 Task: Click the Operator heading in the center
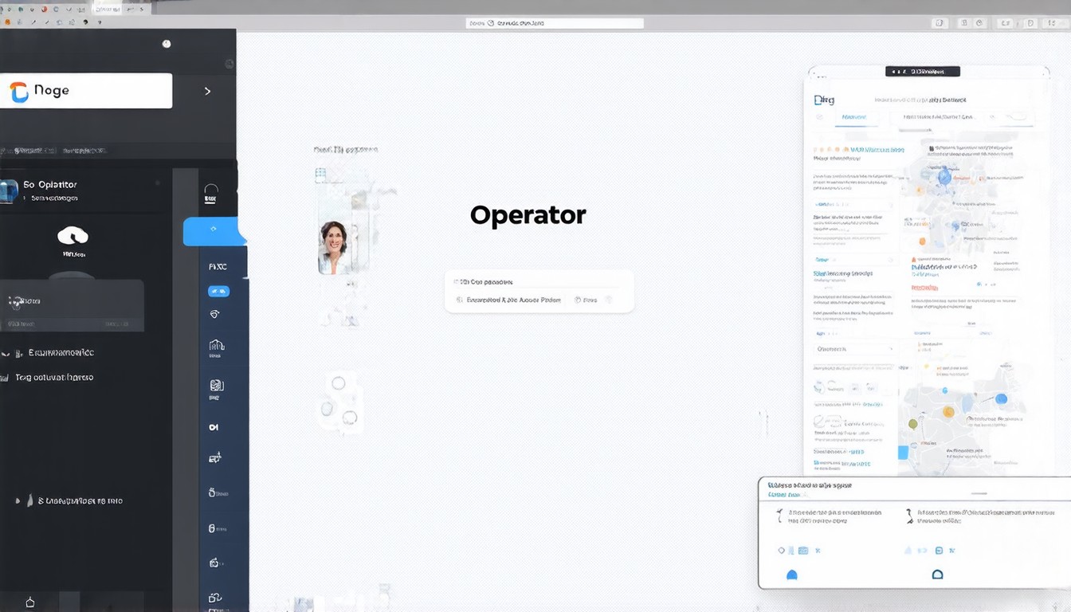(x=528, y=215)
